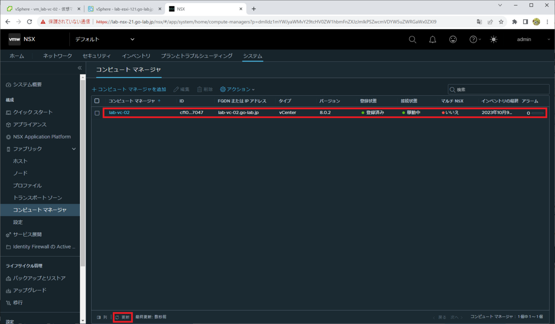555x324 pixels.
Task: Open a new browser tab
Action: (x=253, y=9)
